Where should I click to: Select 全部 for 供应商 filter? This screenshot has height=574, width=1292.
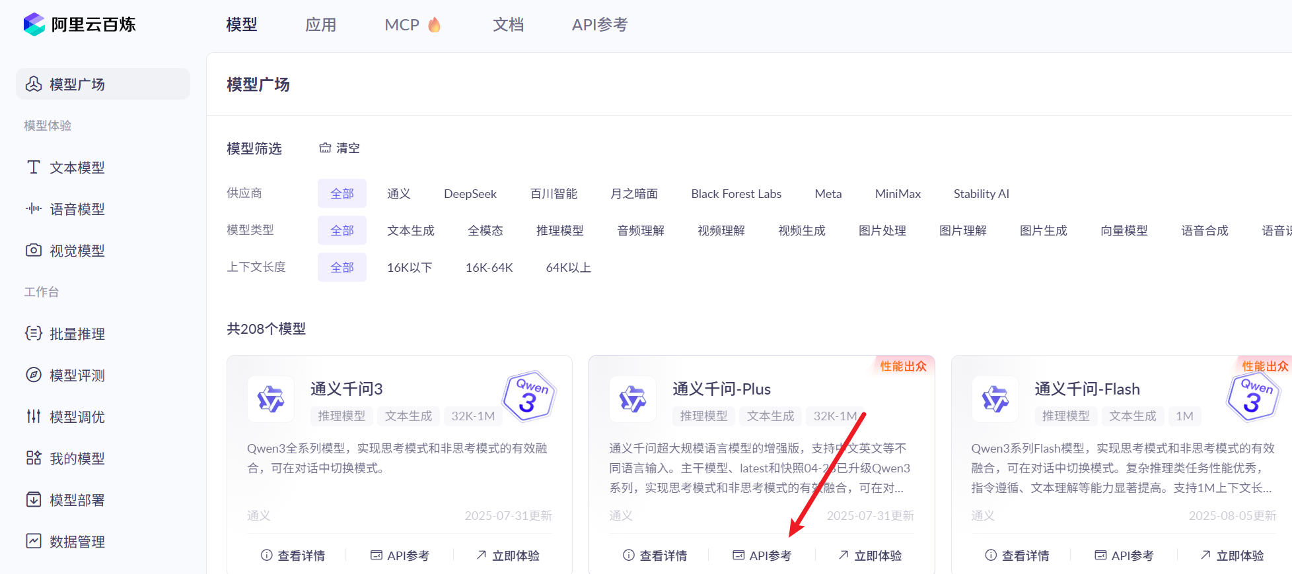tap(342, 193)
